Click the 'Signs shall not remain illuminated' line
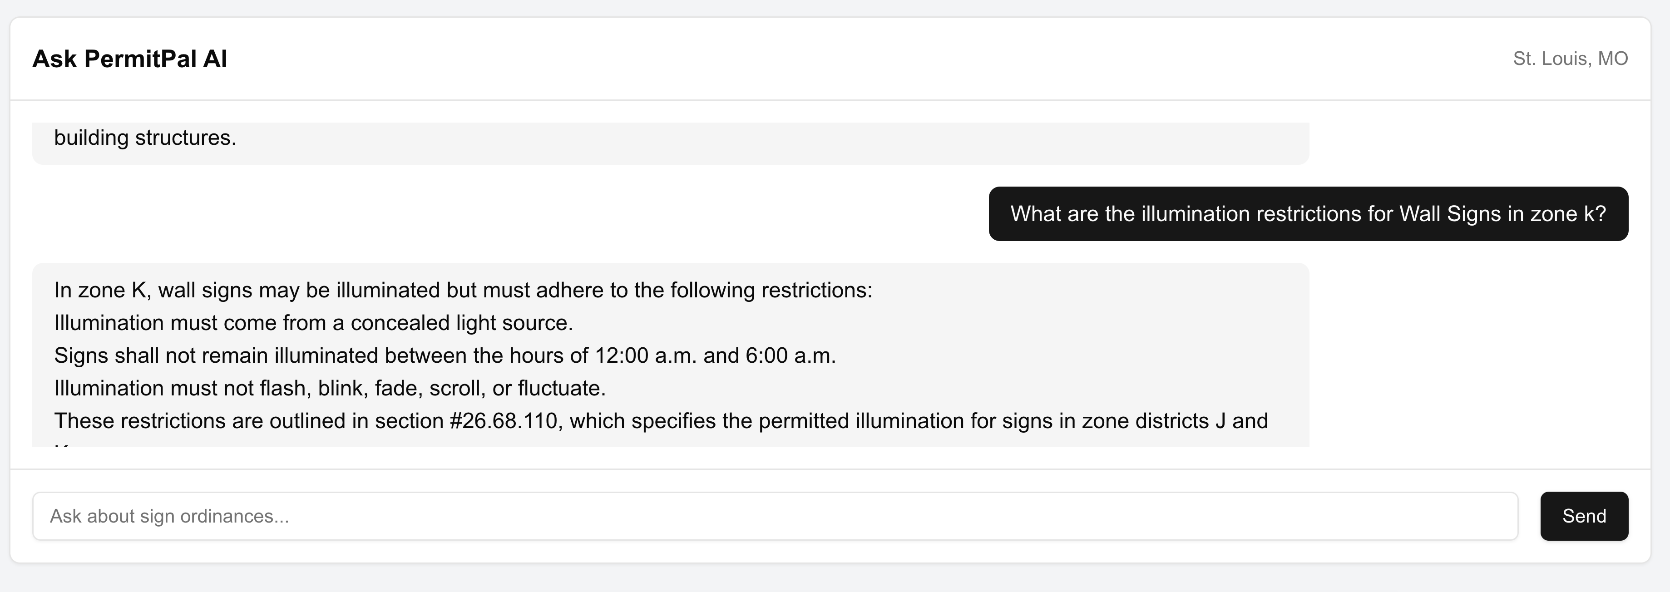1670x592 pixels. point(445,355)
